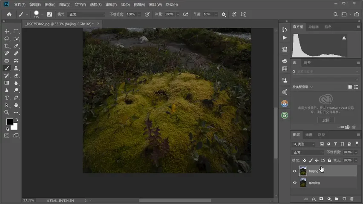
Task: Click the 启用 button
Action: point(326,120)
